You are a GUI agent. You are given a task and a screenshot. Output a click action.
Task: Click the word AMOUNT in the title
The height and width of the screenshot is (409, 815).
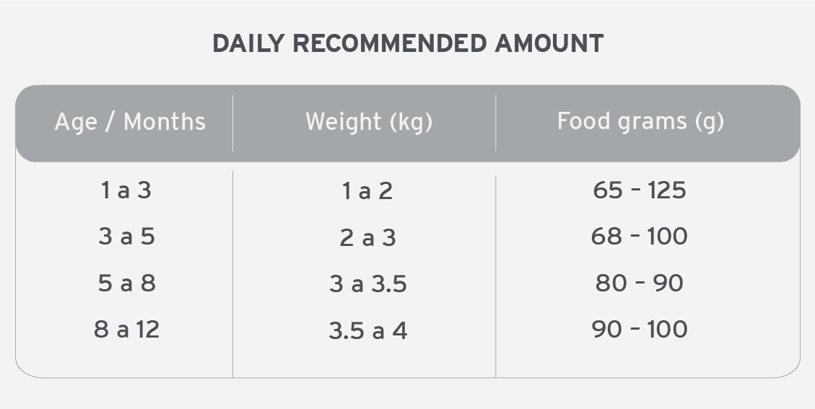click(549, 44)
